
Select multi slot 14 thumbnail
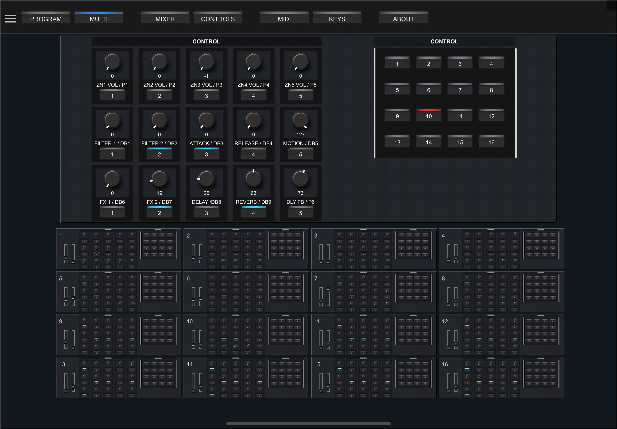[x=246, y=377]
